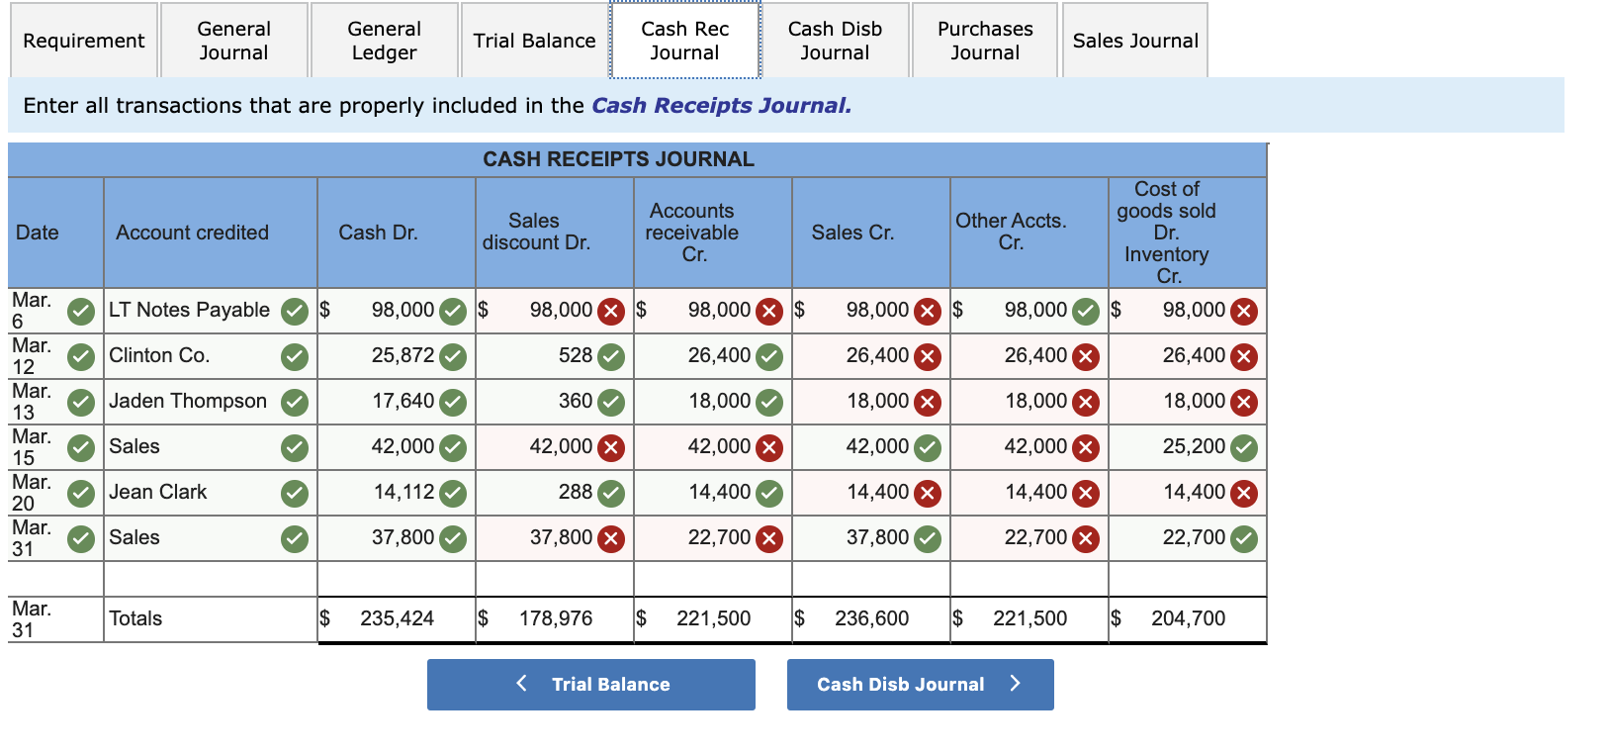Click the 14,112 Cash Dr. cell

397,493
